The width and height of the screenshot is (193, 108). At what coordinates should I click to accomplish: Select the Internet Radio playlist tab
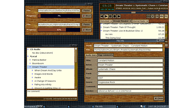[x=139, y=21]
